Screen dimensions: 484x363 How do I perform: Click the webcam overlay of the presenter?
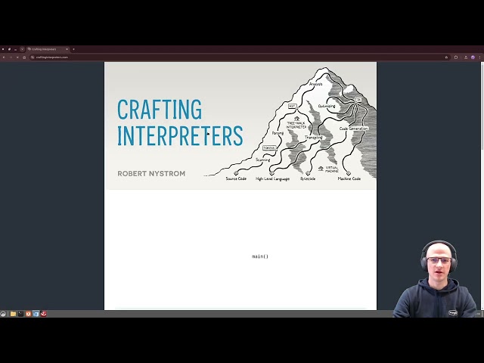click(436, 279)
